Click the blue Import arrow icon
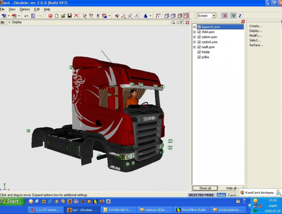Image resolution: width=282 pixels, height=214 pixels. coord(4,16)
